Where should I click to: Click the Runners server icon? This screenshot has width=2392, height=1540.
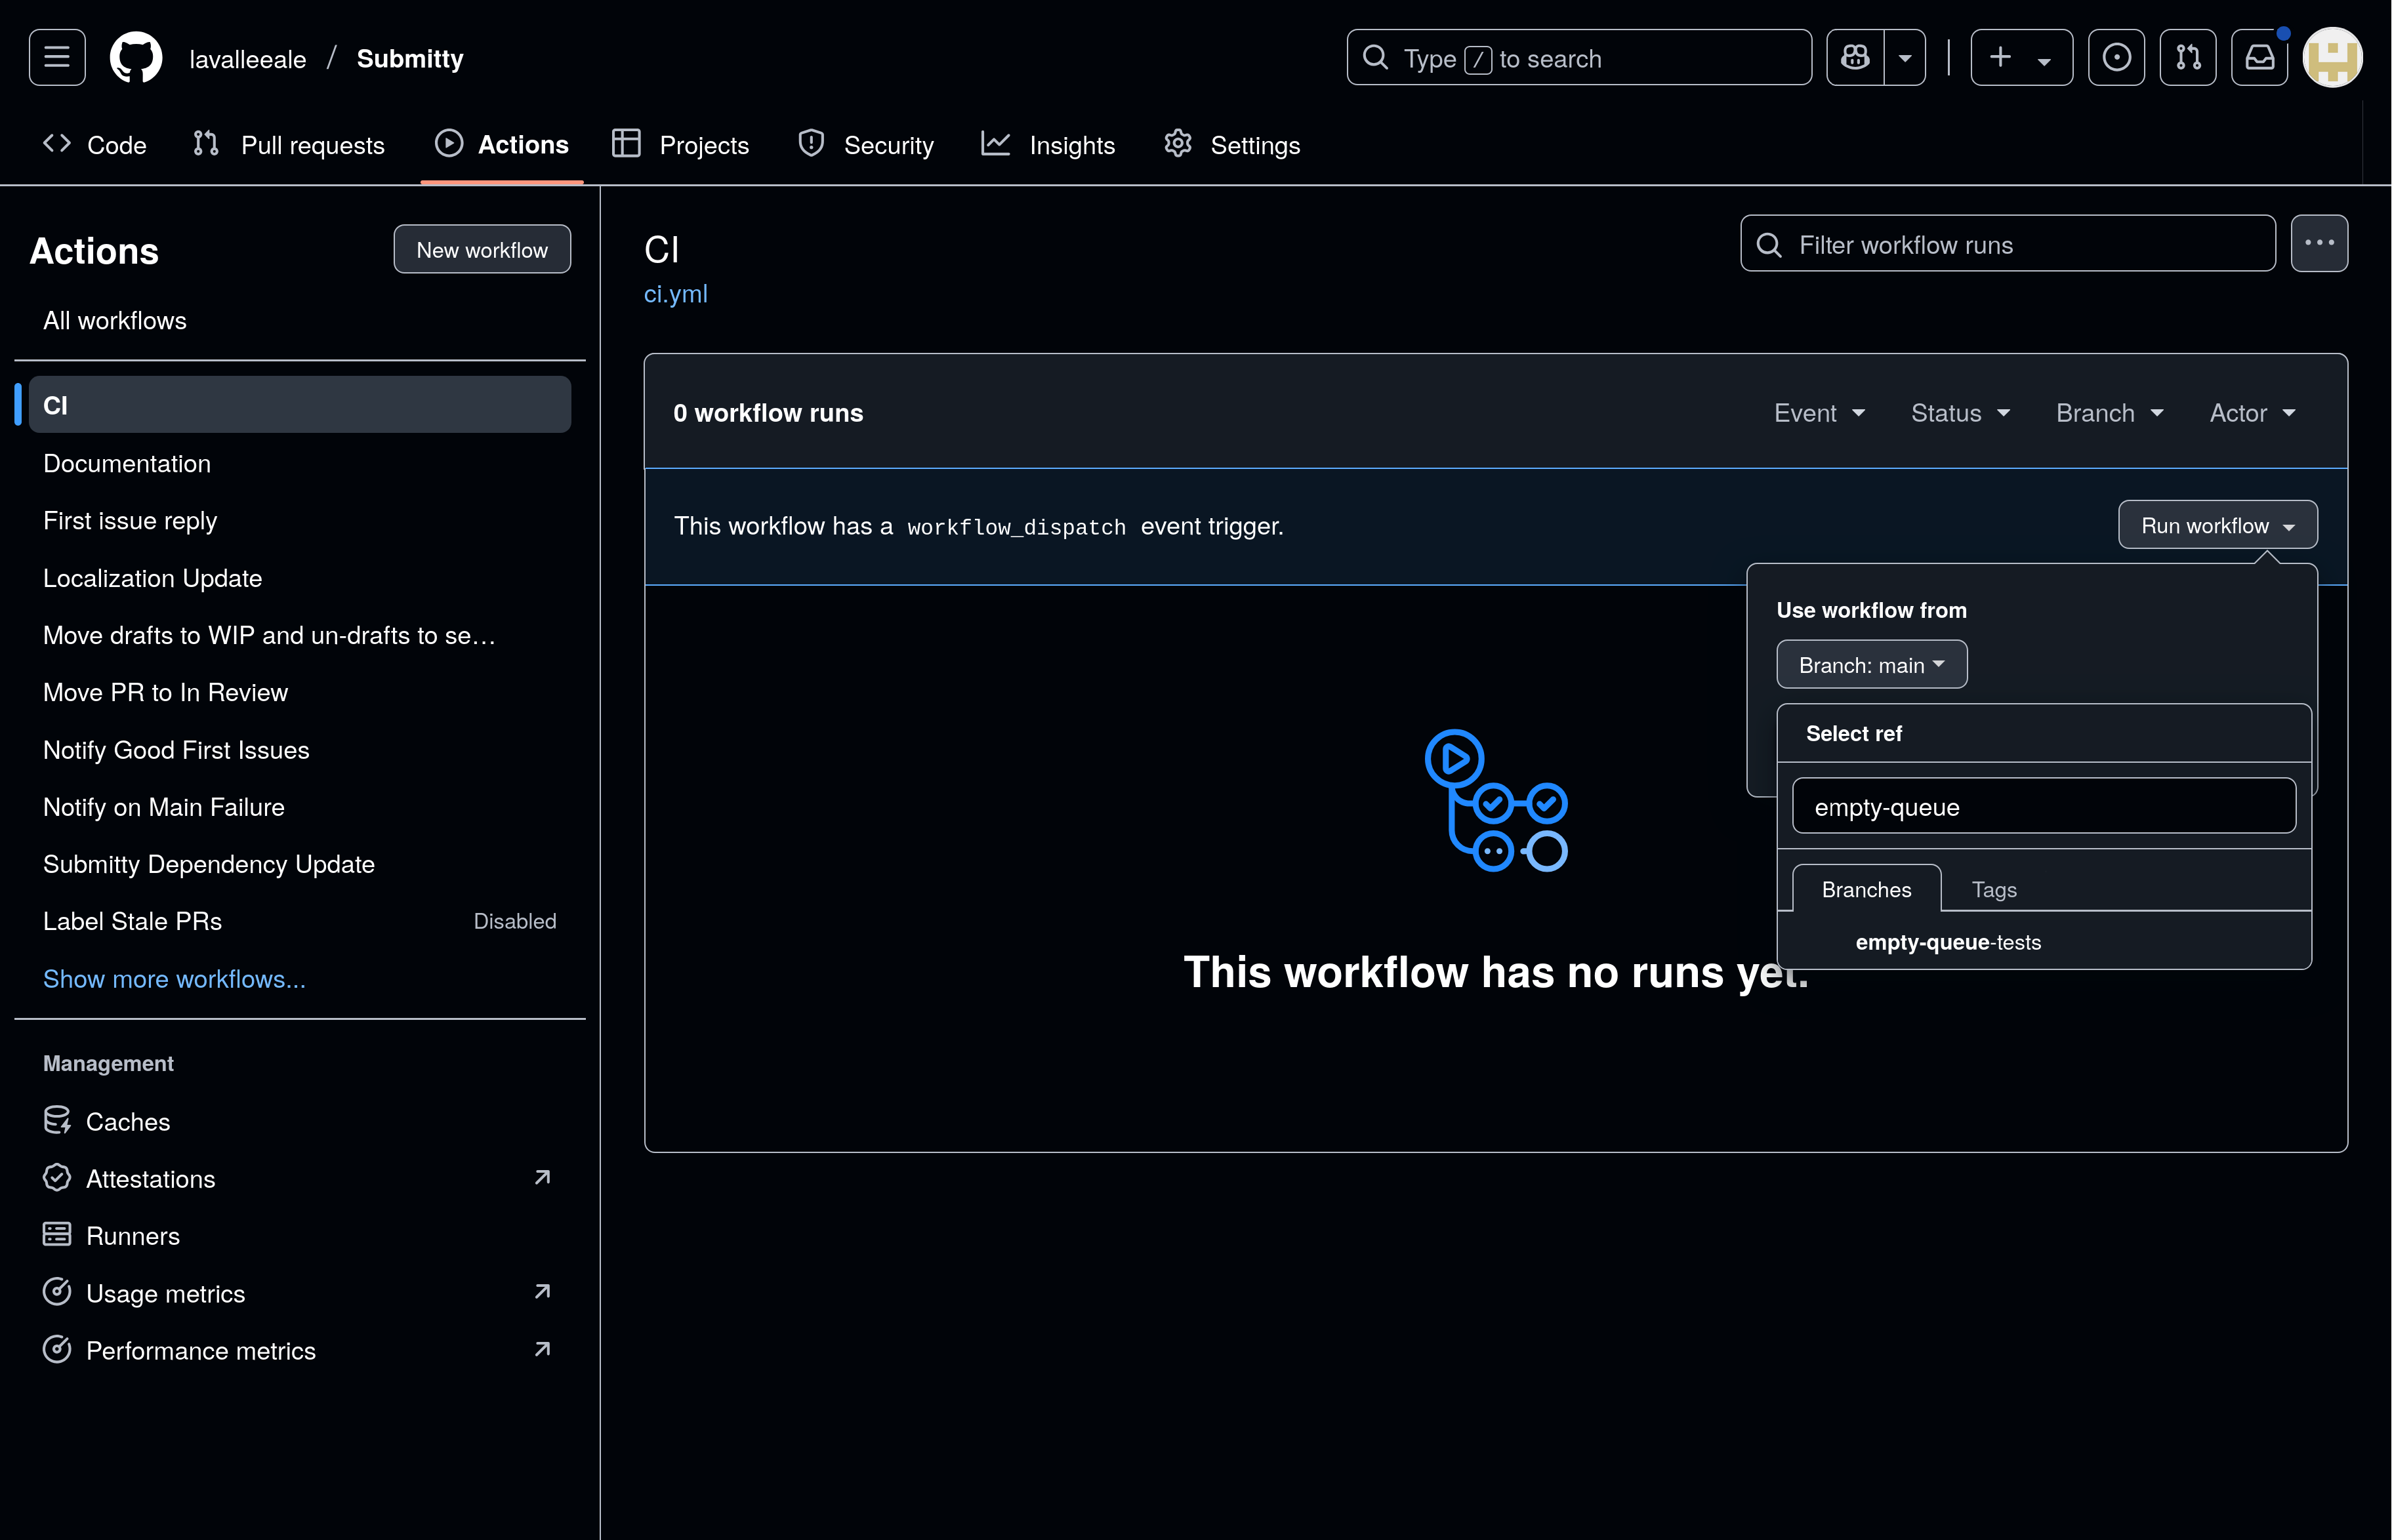coord(57,1234)
